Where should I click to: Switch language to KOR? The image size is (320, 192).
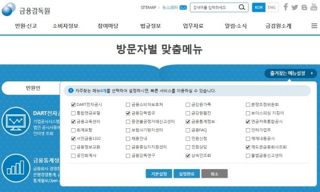259,7
